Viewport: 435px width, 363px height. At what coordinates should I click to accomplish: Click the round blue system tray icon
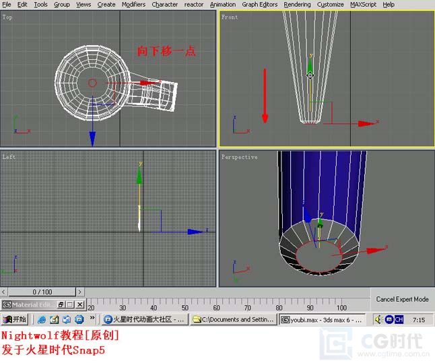click(x=389, y=320)
